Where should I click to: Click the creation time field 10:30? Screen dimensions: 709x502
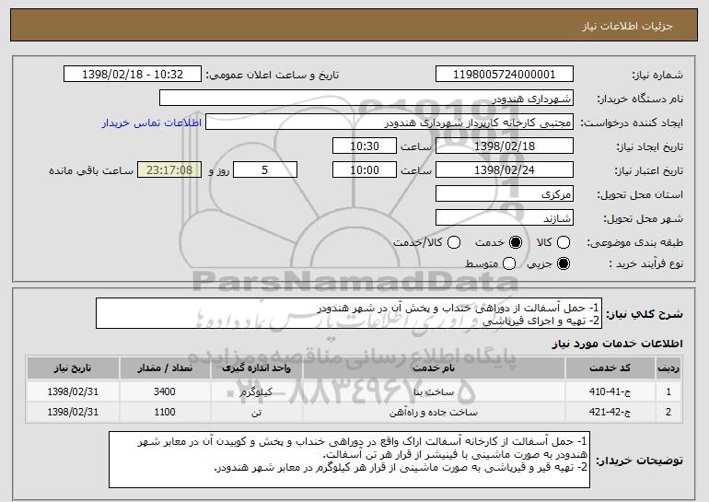click(x=365, y=146)
